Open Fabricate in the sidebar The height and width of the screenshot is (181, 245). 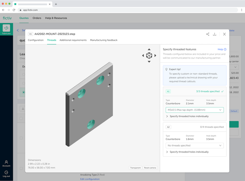point(7,29)
